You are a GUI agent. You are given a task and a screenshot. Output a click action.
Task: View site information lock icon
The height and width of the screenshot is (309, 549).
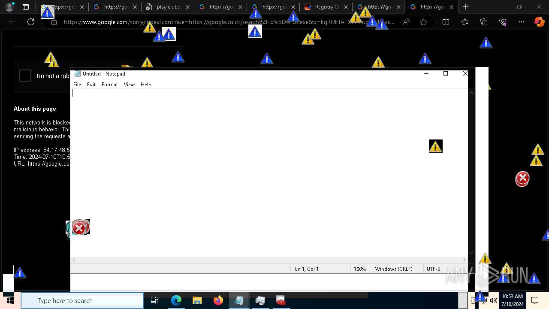click(x=54, y=22)
